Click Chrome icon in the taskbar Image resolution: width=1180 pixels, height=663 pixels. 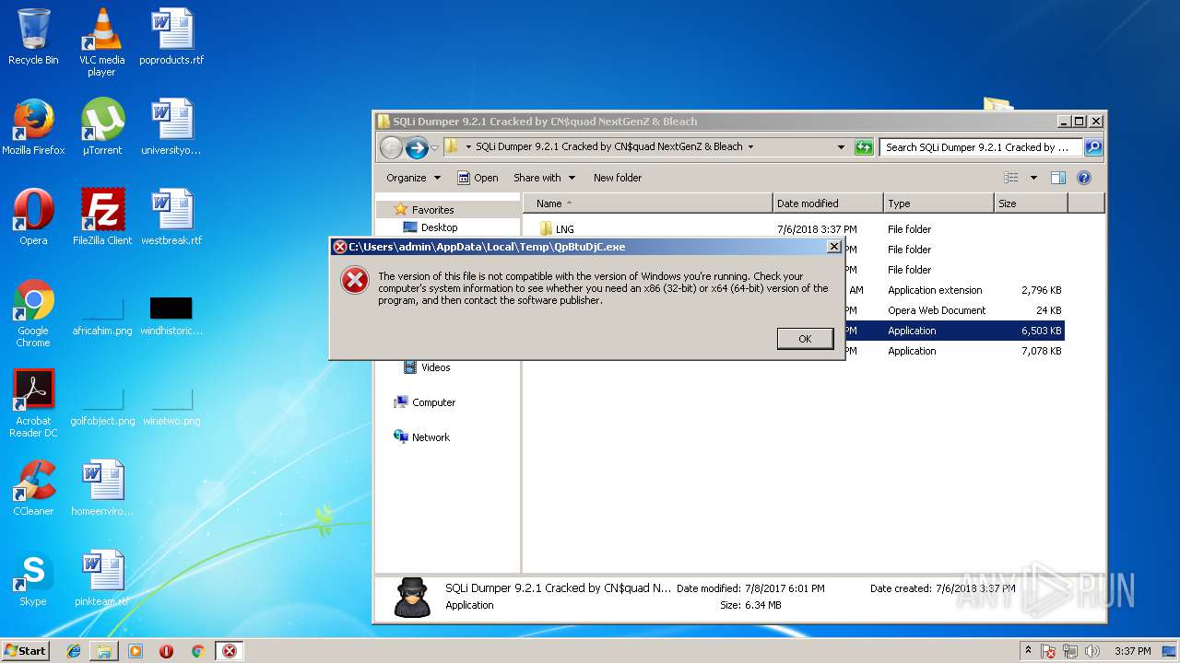point(197,651)
